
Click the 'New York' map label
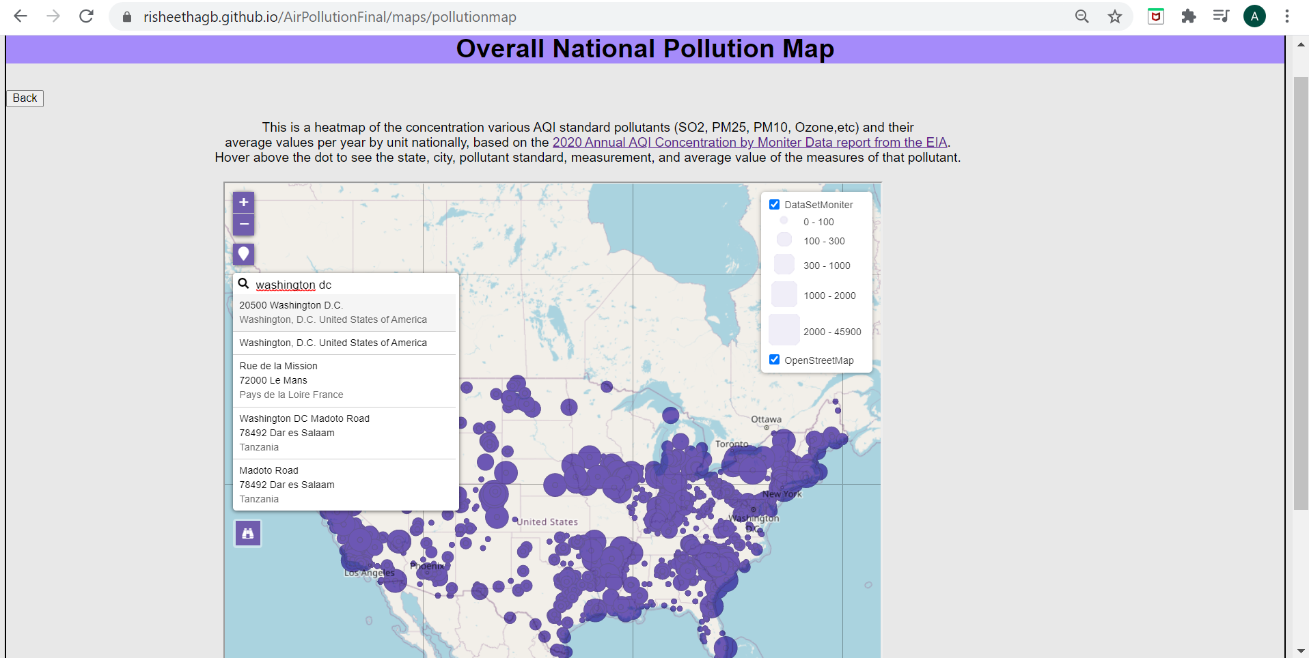click(x=782, y=494)
